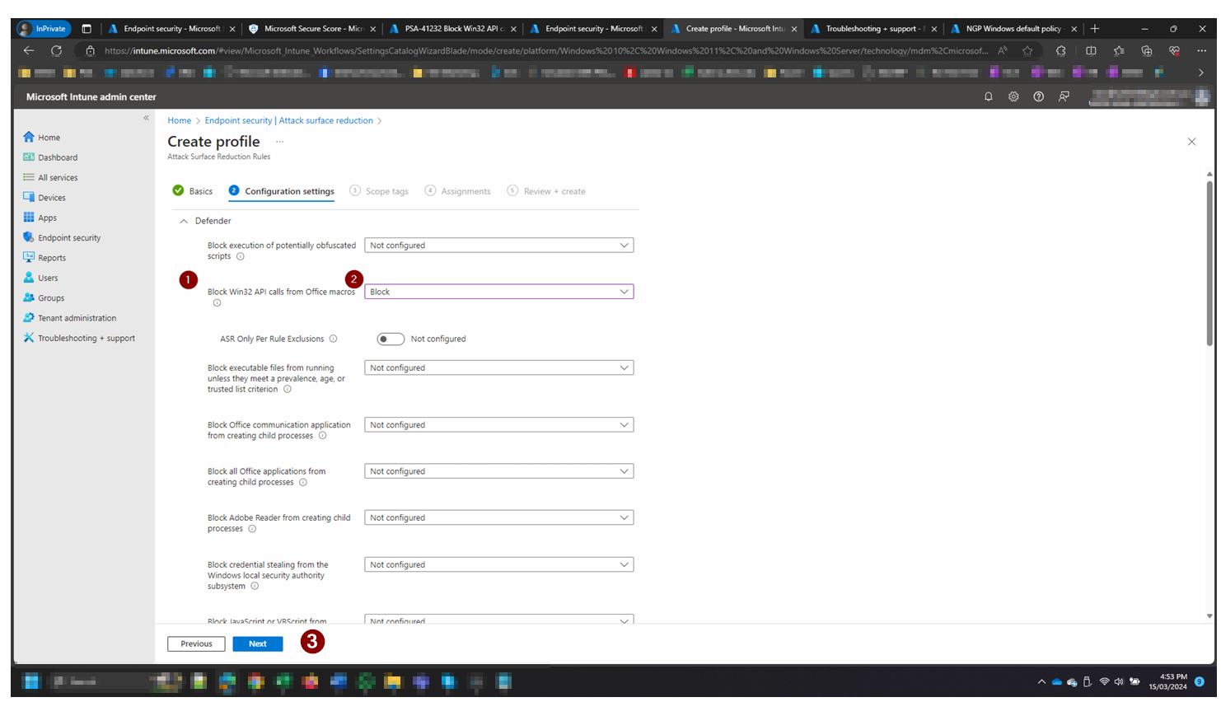Image resolution: width=1221 pixels, height=702 pixels.
Task: Show info for Win32 API calls rule
Action: pyautogui.click(x=217, y=302)
